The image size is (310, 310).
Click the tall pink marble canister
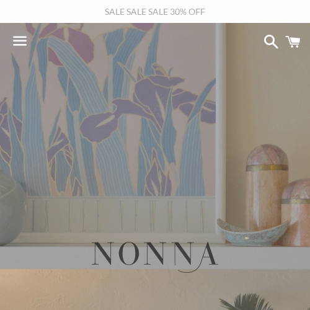267,187
